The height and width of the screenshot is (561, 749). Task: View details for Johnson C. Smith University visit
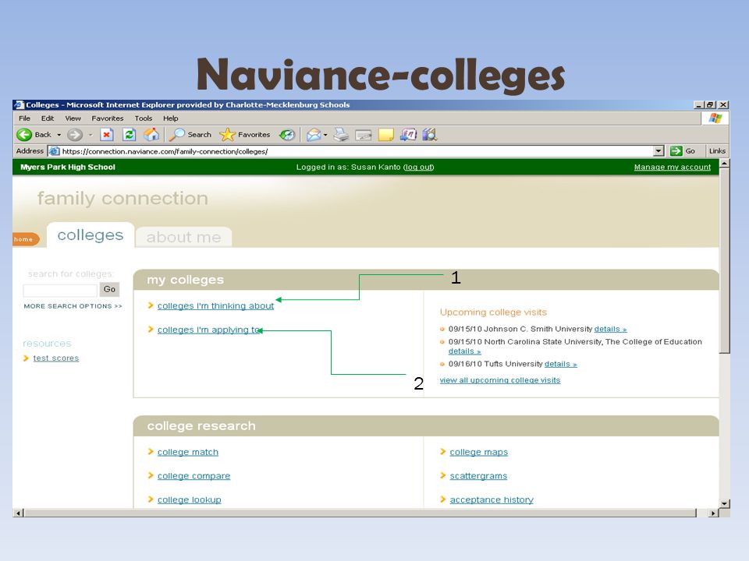610,329
